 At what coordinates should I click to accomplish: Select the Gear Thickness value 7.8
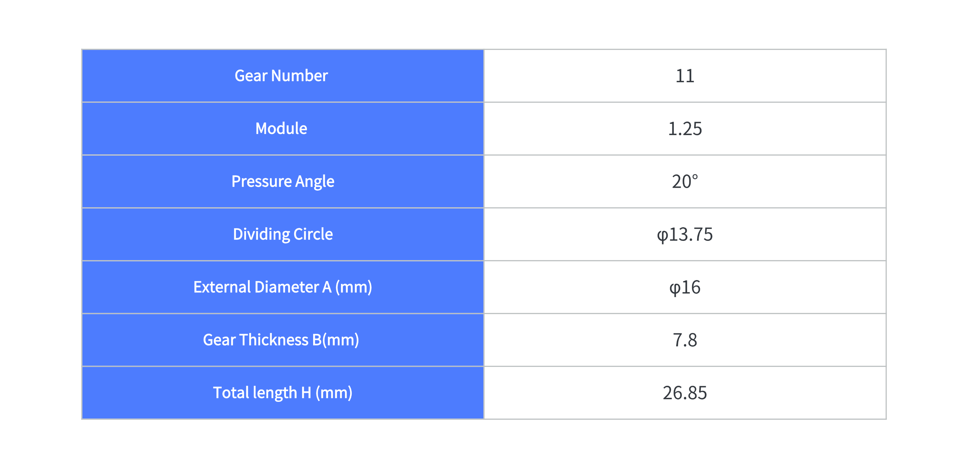click(685, 340)
